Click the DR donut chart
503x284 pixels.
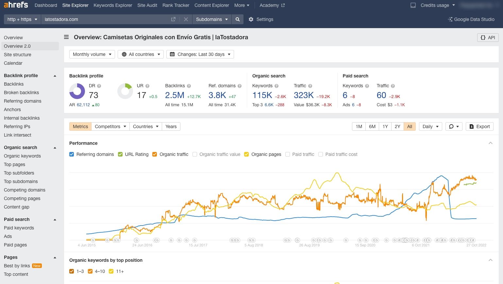(77, 91)
